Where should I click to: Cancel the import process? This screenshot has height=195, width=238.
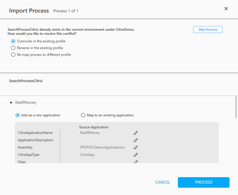pyautogui.click(x=162, y=182)
